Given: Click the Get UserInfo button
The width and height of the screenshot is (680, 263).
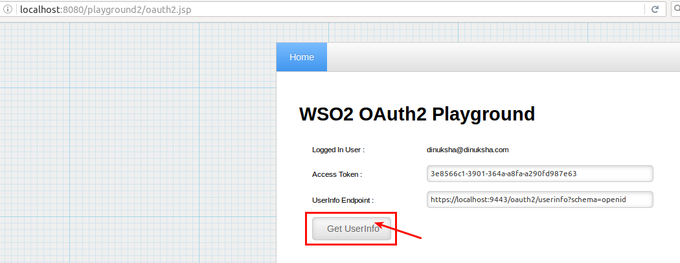Looking at the screenshot, I should click(x=352, y=229).
